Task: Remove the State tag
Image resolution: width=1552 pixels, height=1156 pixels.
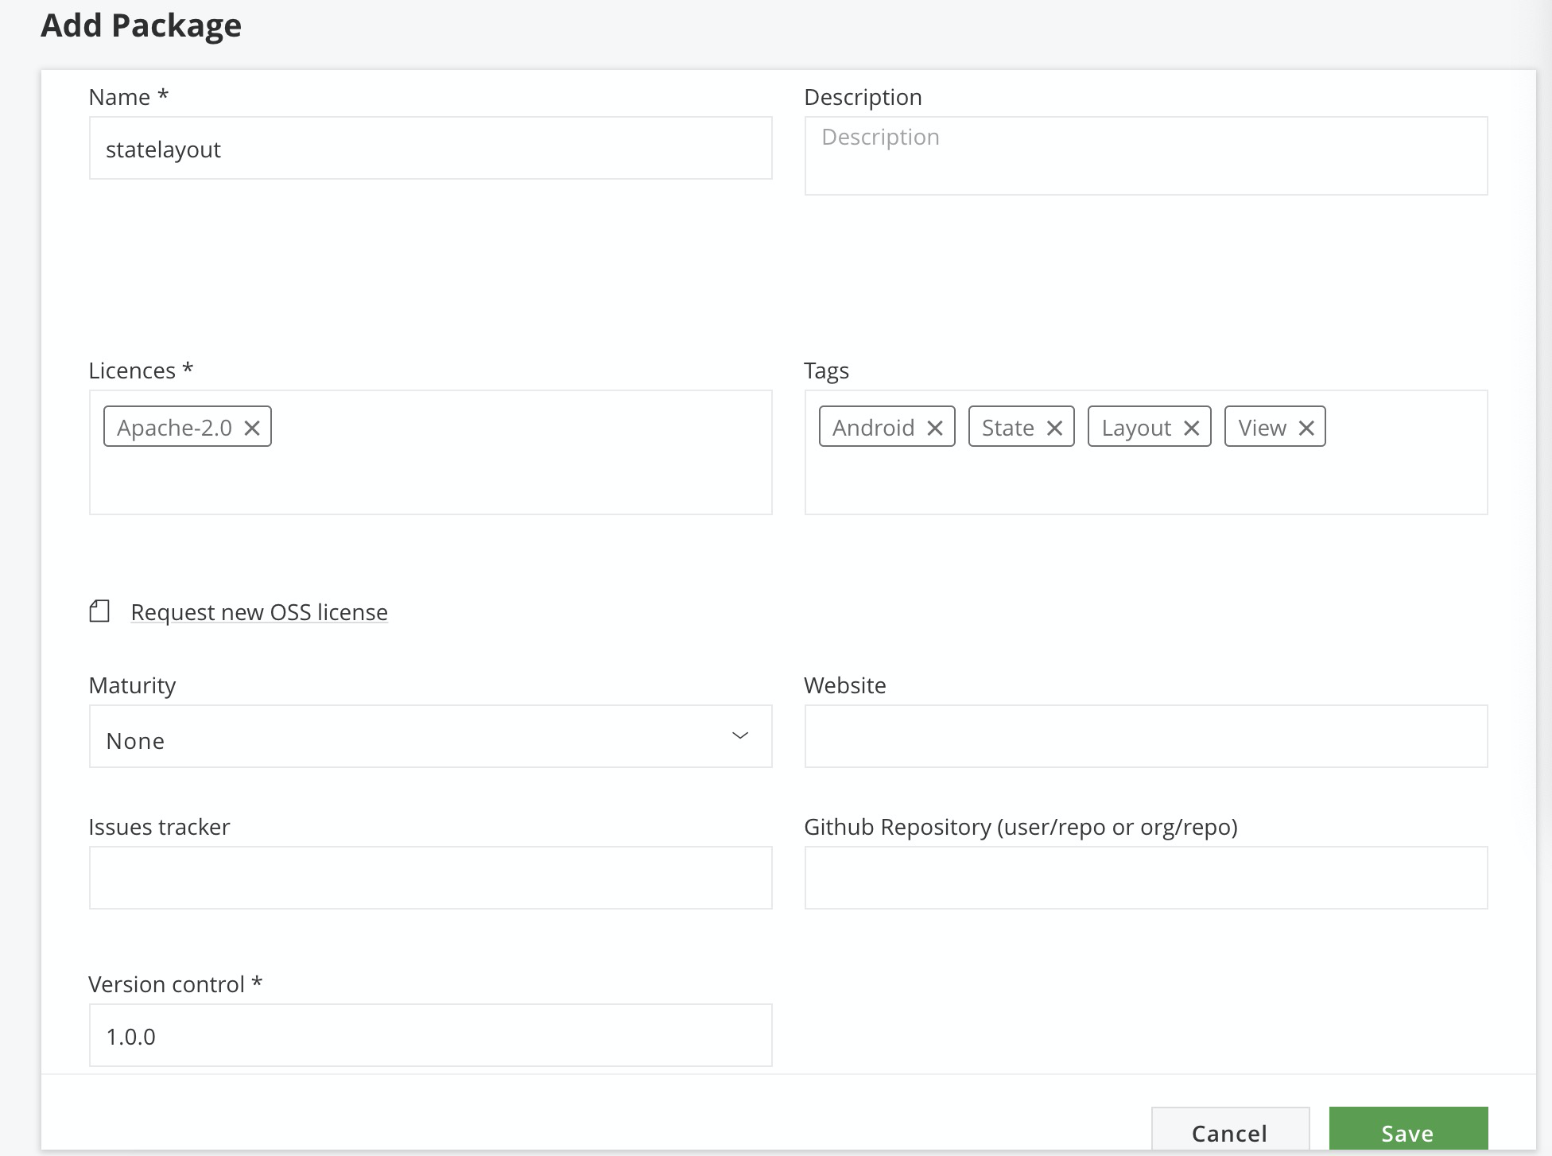Action: click(1054, 428)
